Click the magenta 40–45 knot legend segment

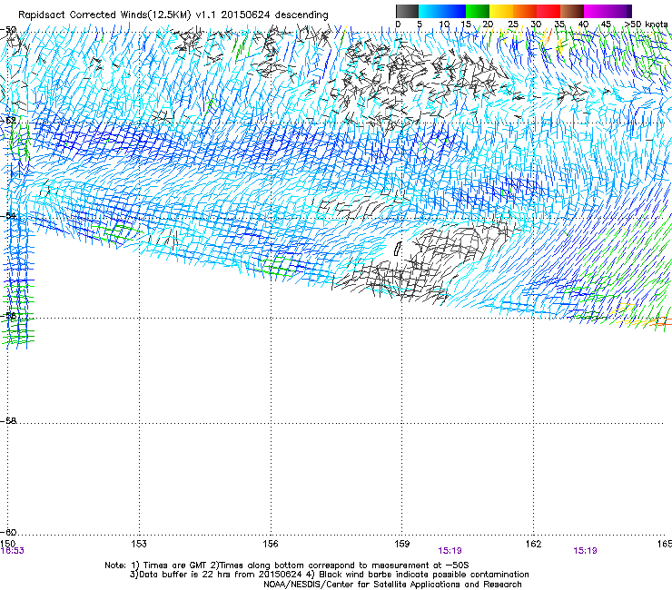[596, 11]
